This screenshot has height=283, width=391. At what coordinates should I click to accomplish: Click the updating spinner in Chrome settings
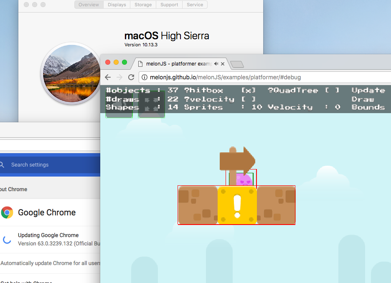click(7, 240)
